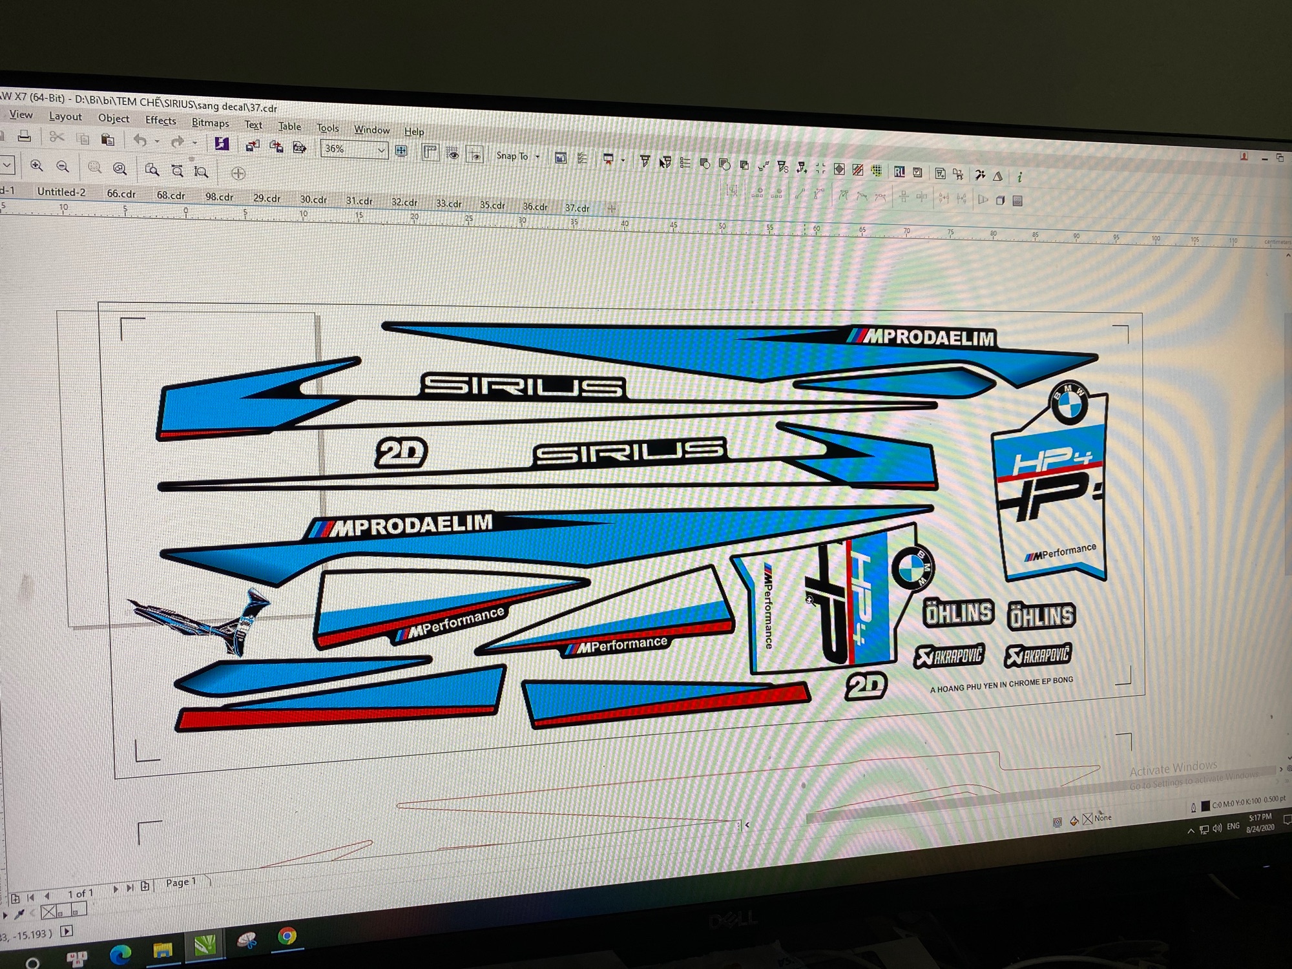Click the plus to start new document tab
This screenshot has height=969, width=1292.
(x=611, y=209)
